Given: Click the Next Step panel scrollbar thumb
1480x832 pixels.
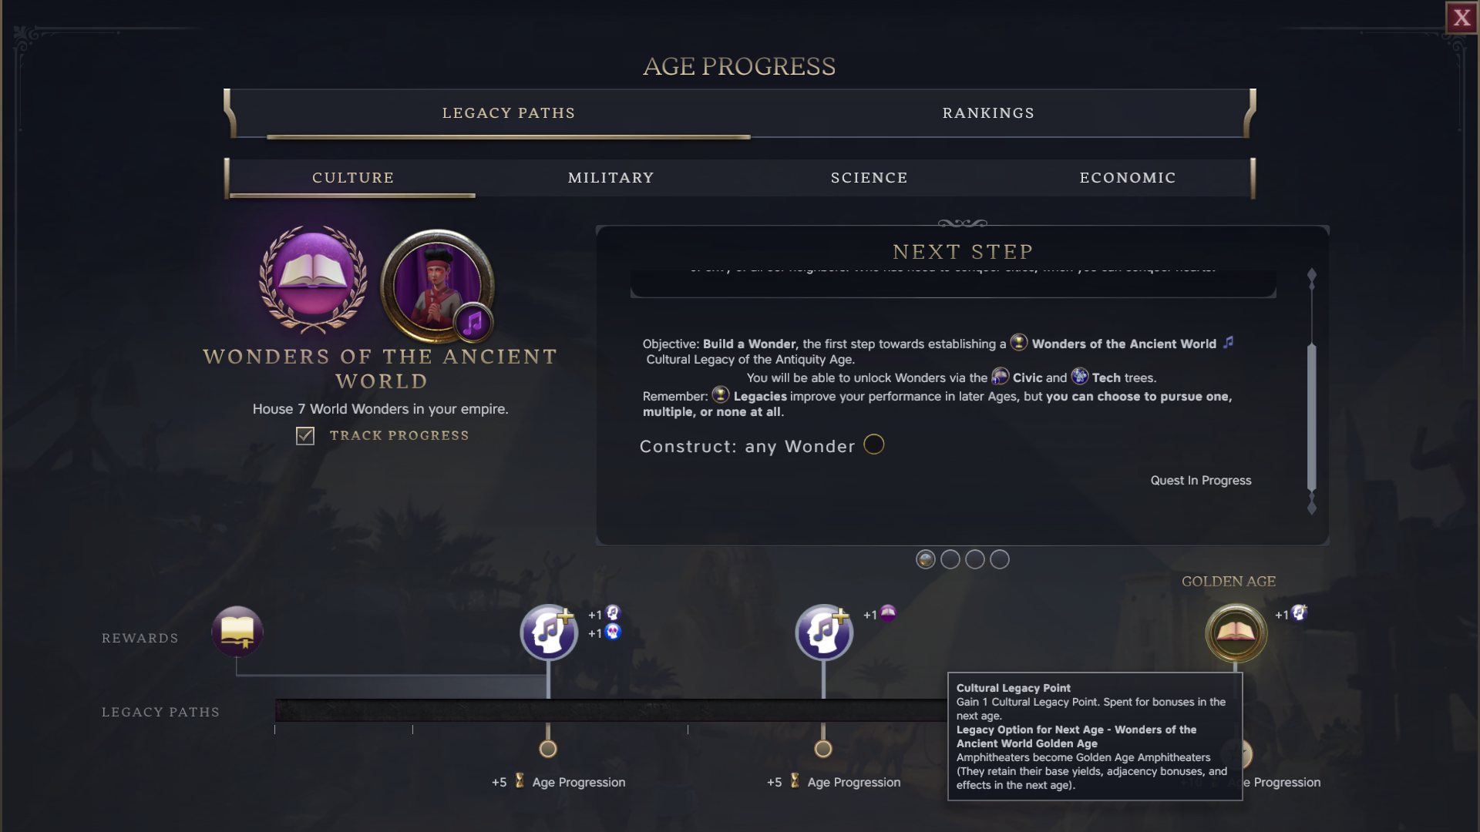Looking at the screenshot, I should pyautogui.click(x=1312, y=418).
